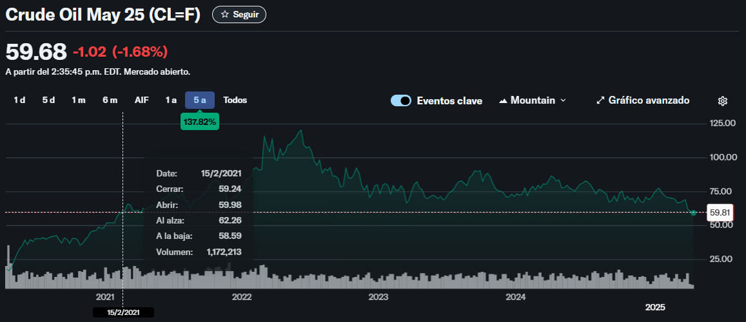Click the 59.81 current price label

pos(720,213)
